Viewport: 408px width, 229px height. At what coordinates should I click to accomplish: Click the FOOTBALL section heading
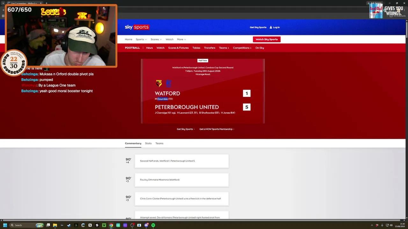pyautogui.click(x=132, y=48)
